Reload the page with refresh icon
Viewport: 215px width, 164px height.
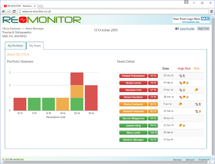(14, 12)
